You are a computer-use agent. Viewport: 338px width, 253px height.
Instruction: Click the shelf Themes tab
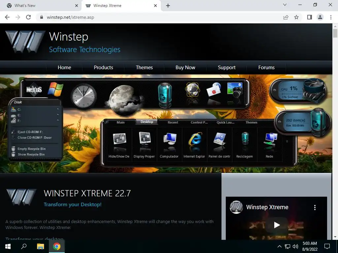[x=252, y=122]
